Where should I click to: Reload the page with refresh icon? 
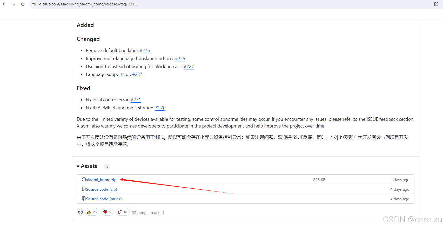(23, 4)
